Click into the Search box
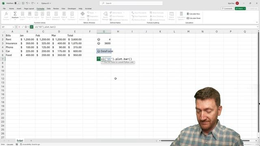 pos(131,3)
